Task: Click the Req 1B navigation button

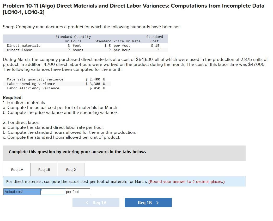Action: point(148,202)
